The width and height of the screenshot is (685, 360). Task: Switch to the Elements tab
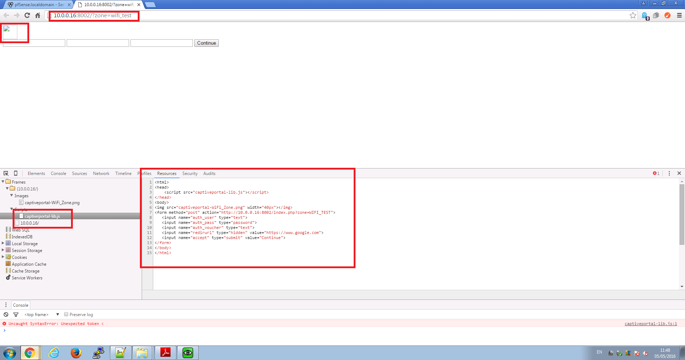(36, 173)
